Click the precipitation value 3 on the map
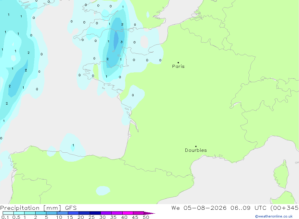The image size is (299, 219). [x=121, y=42]
